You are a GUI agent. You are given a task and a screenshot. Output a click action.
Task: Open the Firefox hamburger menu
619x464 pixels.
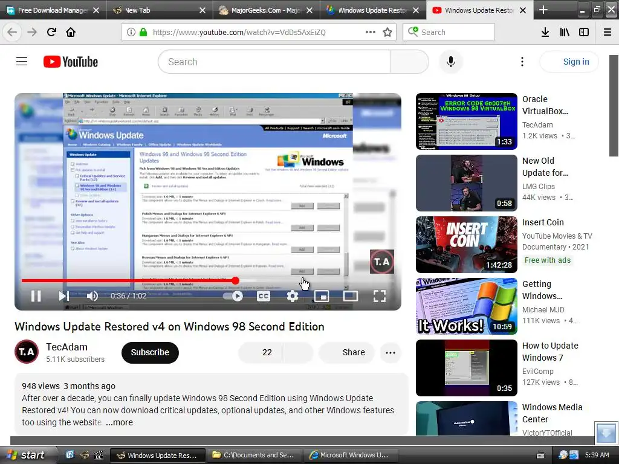tap(608, 32)
